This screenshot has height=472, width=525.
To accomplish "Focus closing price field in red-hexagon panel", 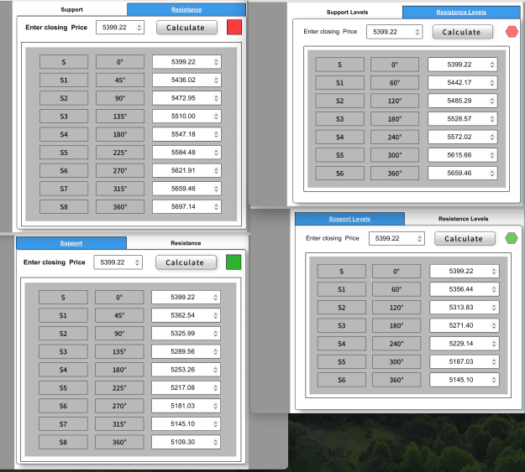I will coord(394,32).
